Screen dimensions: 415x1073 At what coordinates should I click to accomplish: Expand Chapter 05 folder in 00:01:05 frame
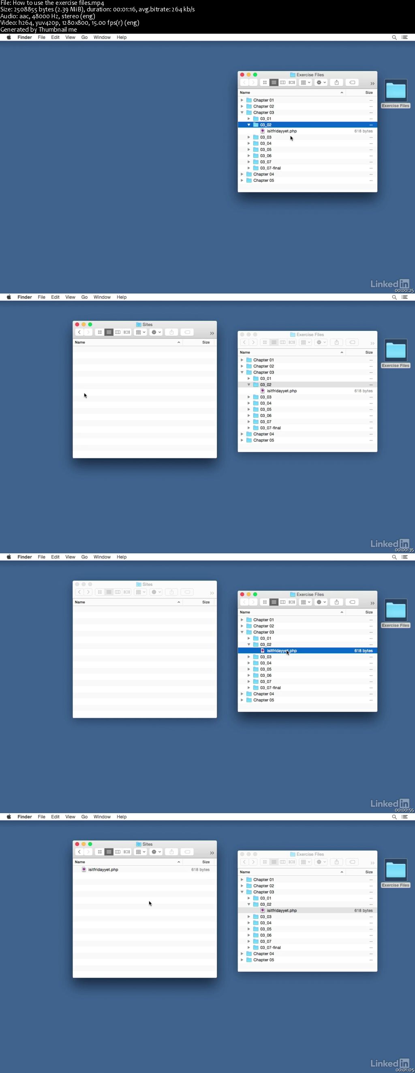point(242,960)
